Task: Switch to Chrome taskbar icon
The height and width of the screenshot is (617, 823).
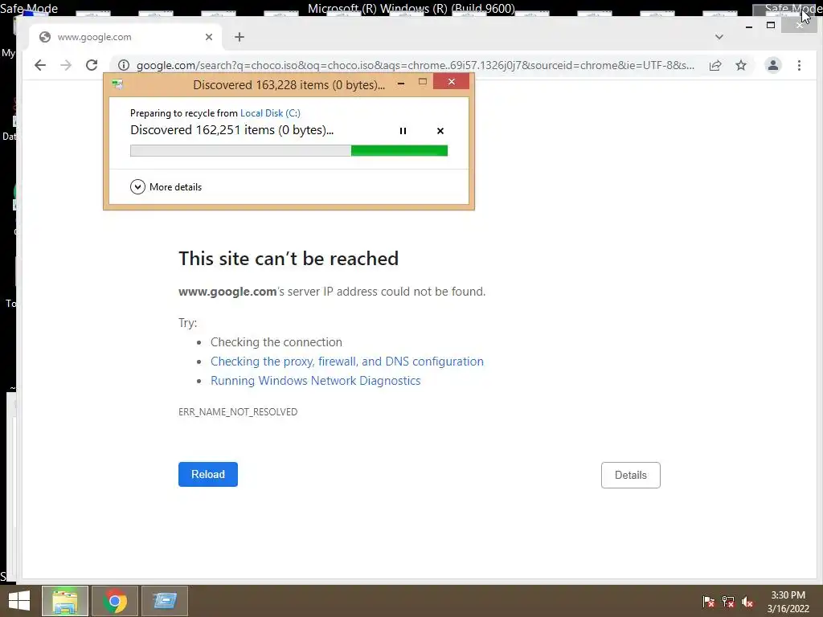Action: (x=115, y=601)
